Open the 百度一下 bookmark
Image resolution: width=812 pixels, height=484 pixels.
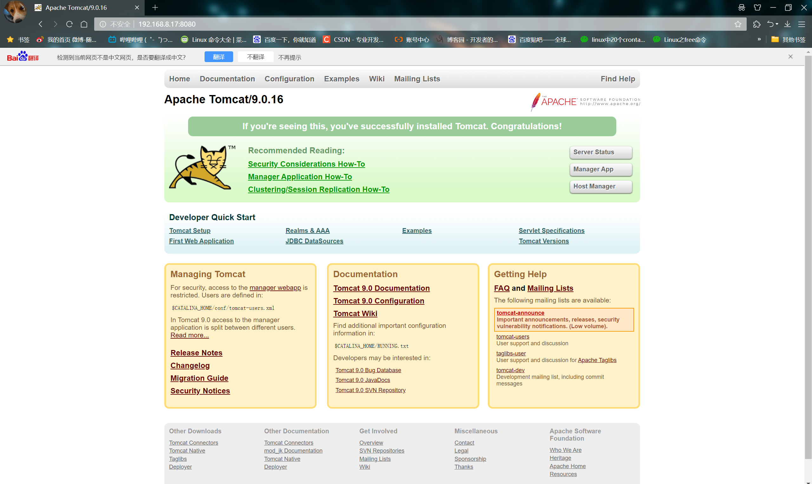285,40
